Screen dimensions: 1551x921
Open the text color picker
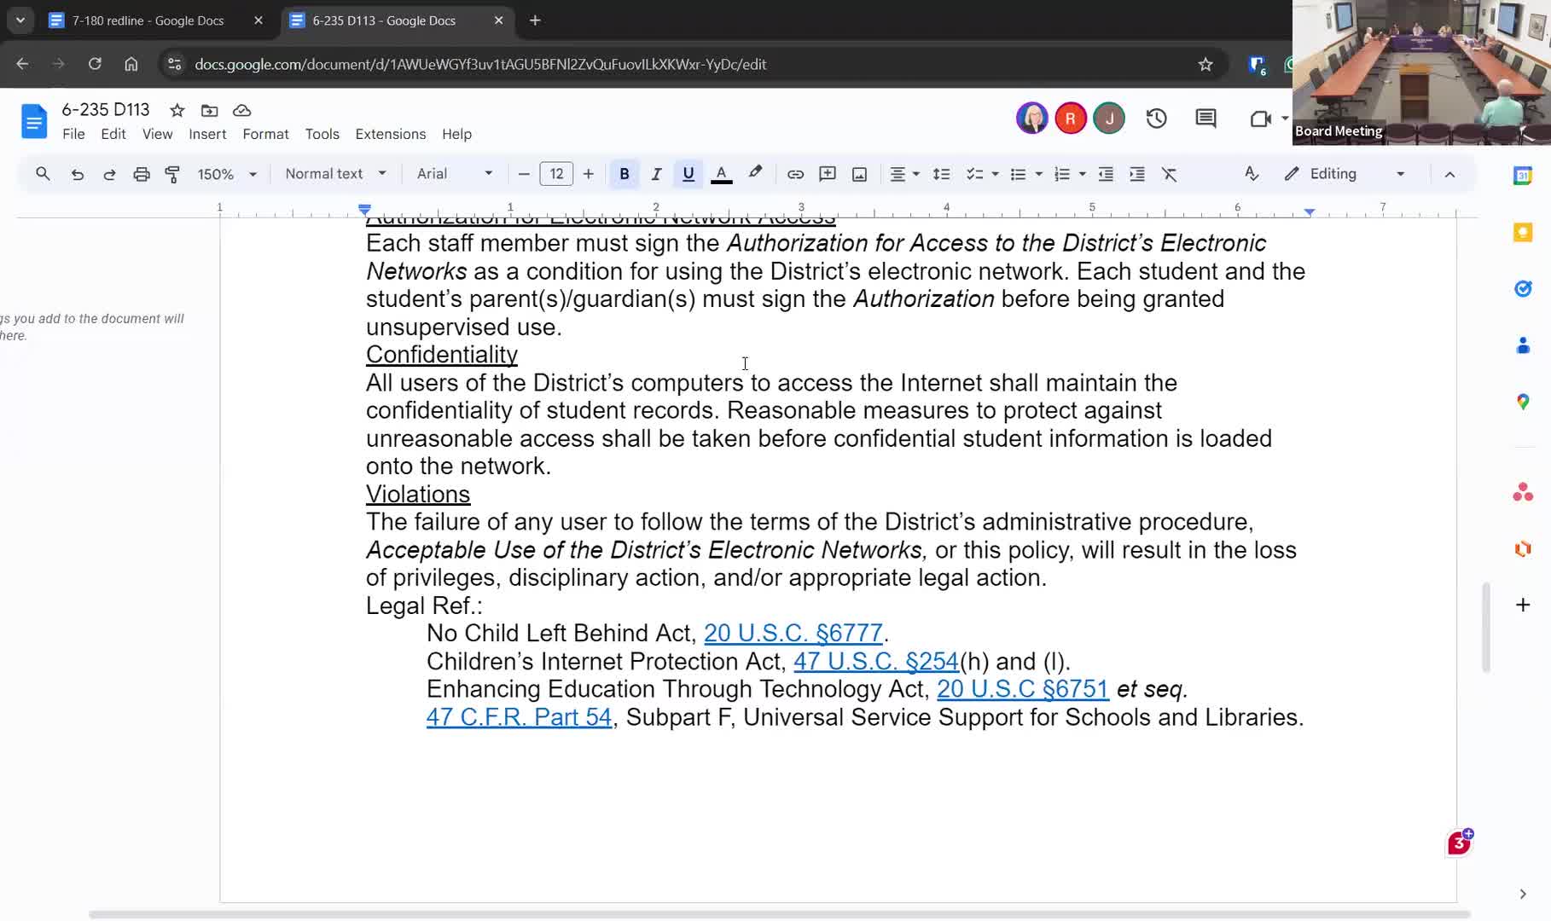point(721,174)
